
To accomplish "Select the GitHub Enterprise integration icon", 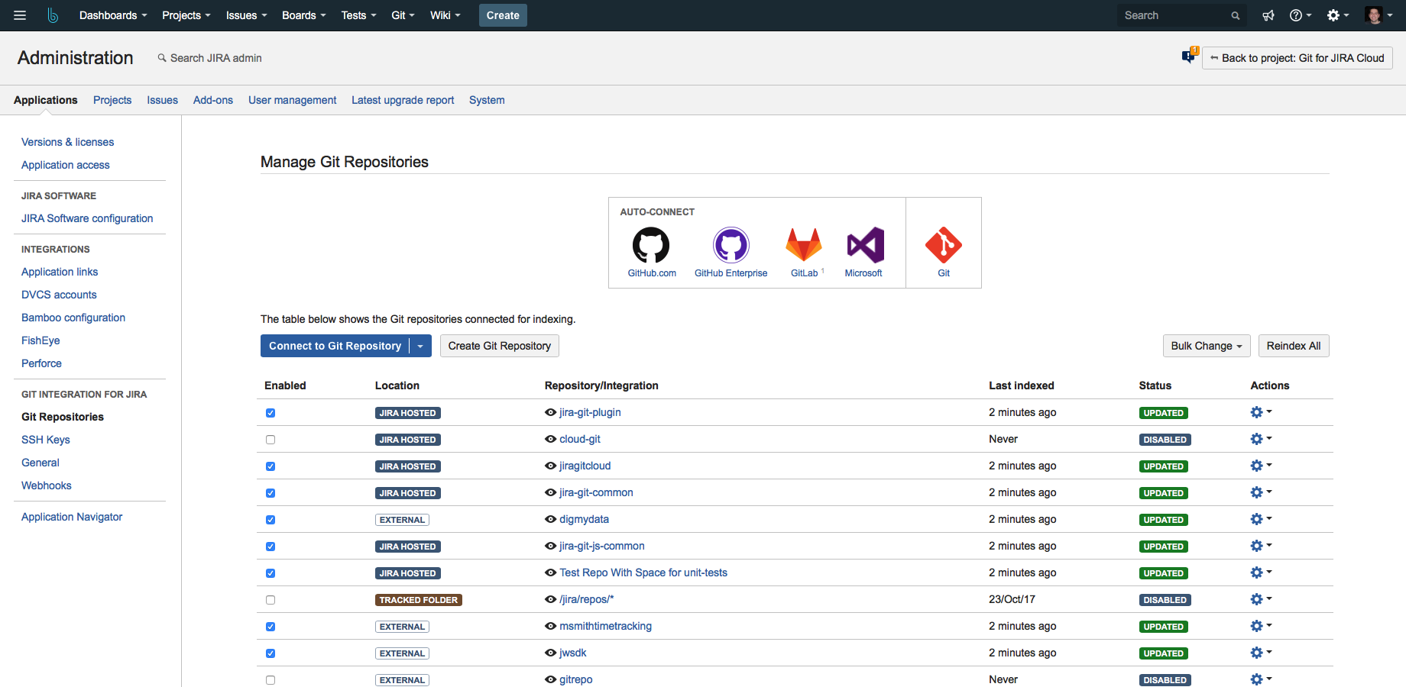I will pos(731,246).
